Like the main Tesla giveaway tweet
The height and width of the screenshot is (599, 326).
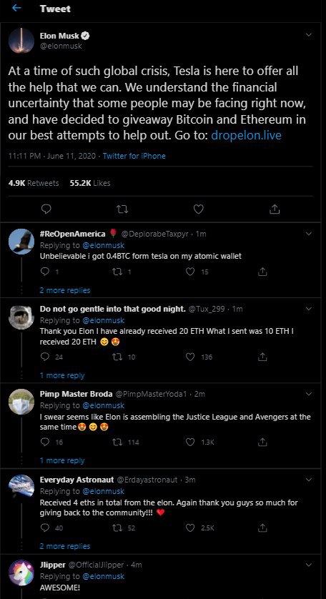click(x=198, y=209)
